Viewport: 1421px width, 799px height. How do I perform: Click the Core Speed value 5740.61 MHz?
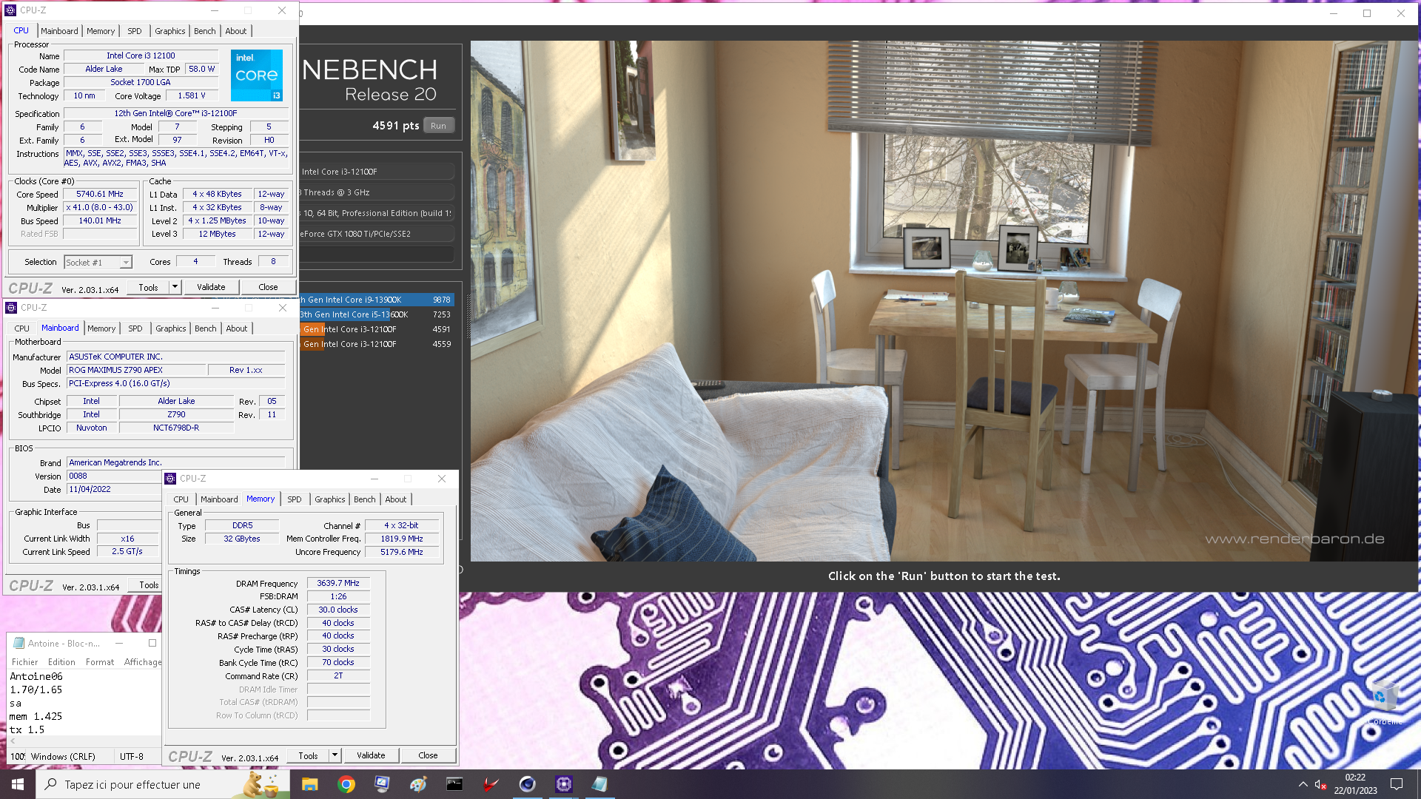click(100, 194)
